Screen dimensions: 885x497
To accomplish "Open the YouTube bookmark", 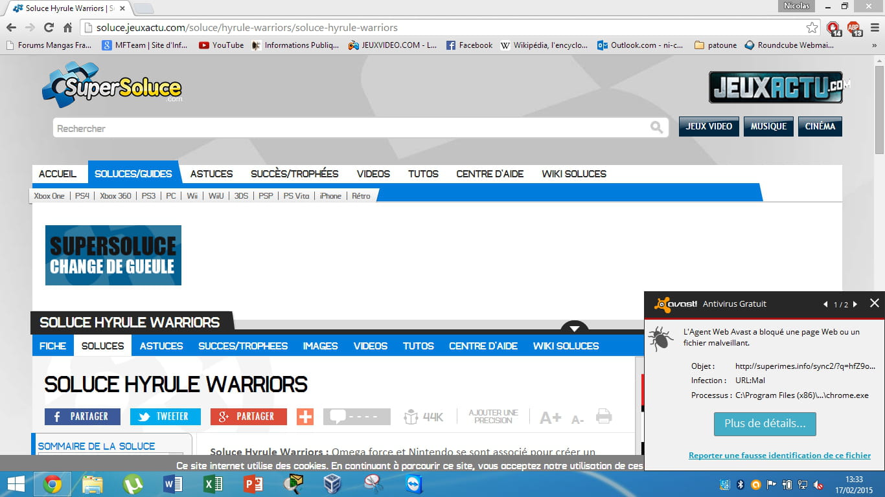I will [221, 45].
